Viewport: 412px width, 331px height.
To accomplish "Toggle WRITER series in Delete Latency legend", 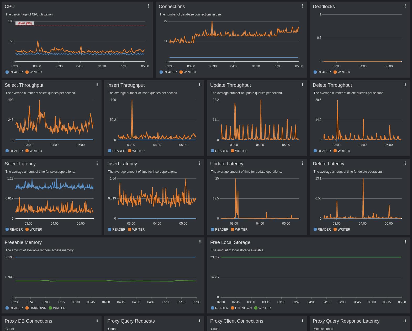I will [x=342, y=229].
